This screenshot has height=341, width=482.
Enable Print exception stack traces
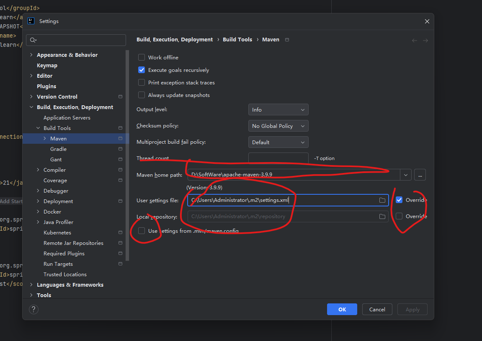(x=142, y=82)
